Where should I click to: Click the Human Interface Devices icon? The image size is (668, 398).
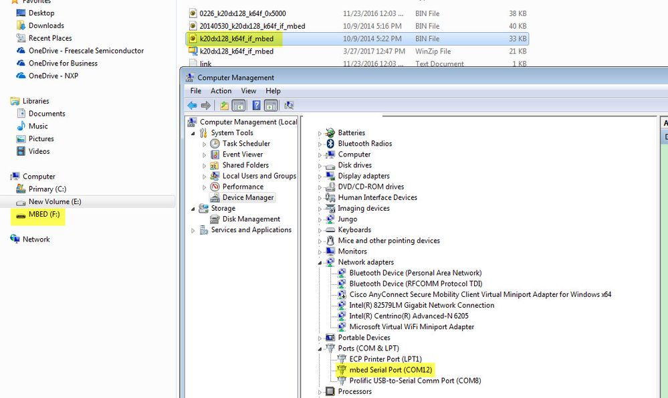click(x=330, y=197)
